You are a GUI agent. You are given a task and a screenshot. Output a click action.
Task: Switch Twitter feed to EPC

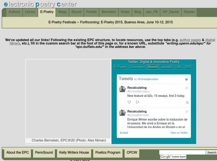[x=189, y=67]
